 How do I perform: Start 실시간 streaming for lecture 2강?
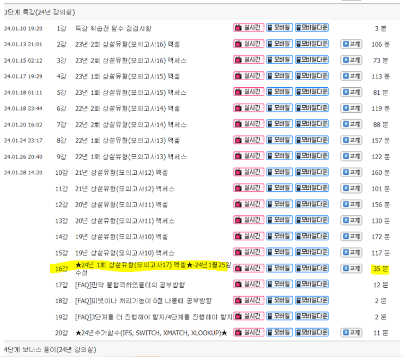pyautogui.click(x=249, y=44)
